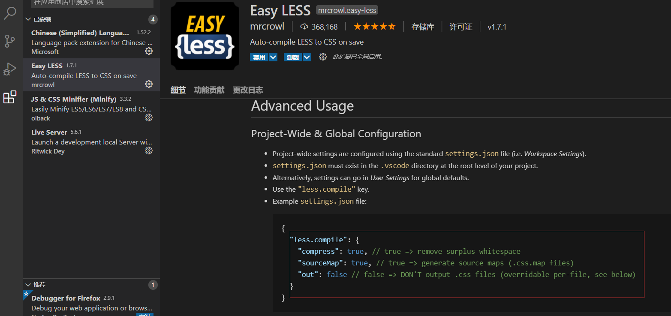
Task: Click the Advanced Usage heading
Action: 303,106
